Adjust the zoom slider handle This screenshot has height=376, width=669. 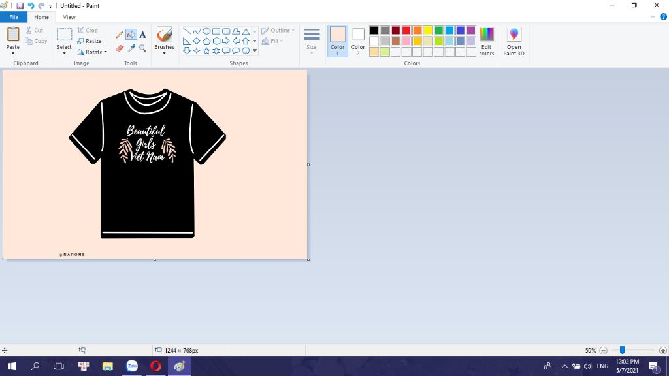[623, 350]
